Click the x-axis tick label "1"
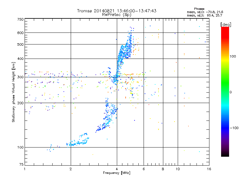Viewport: 246px width, 184px height. 25,169
